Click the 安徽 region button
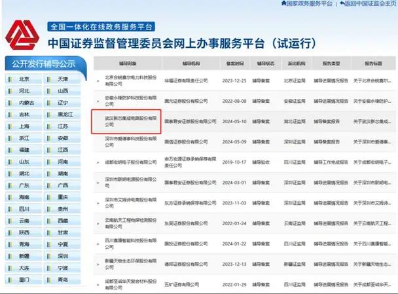This screenshot has width=398, height=294. pyautogui.click(x=62, y=138)
